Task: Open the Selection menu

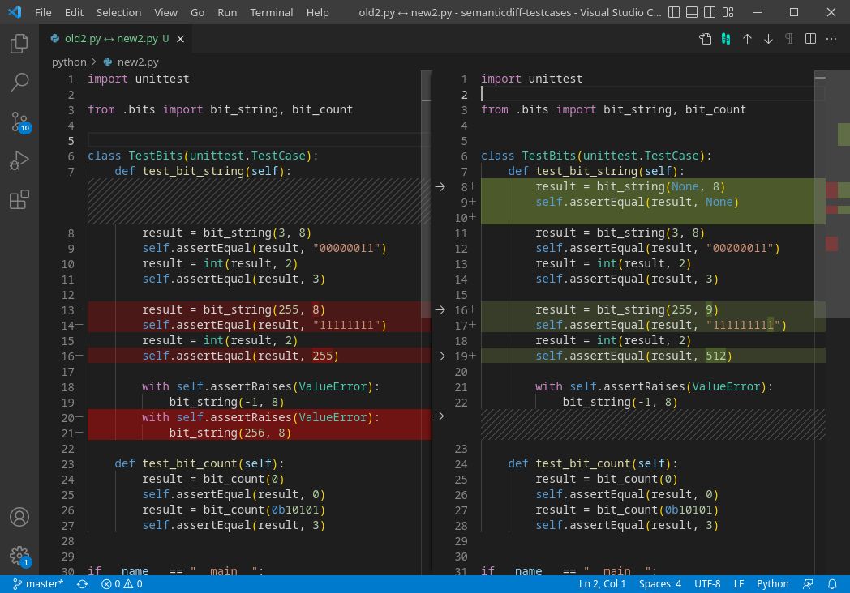Action: pyautogui.click(x=118, y=12)
